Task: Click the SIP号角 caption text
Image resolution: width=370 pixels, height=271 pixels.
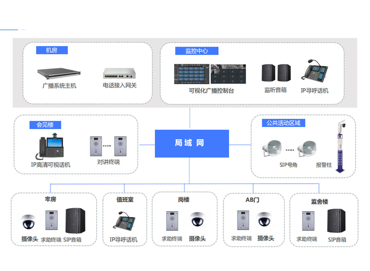Action: pyautogui.click(x=288, y=165)
